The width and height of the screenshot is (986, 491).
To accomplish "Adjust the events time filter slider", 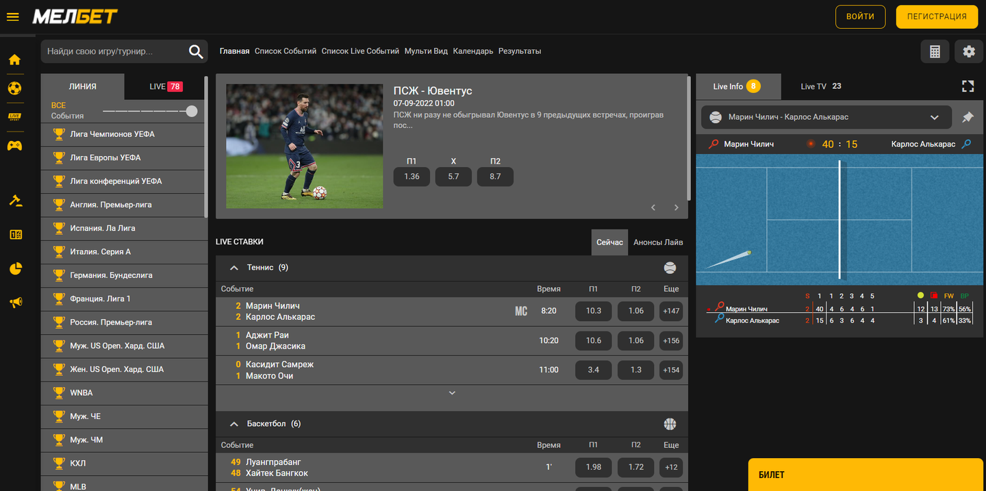I will (192, 111).
